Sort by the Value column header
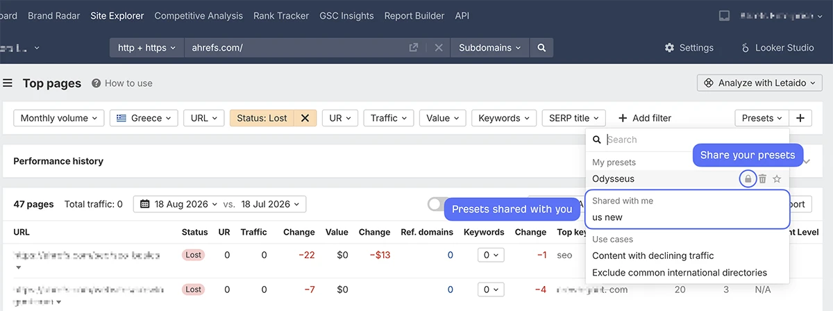Viewport: 833px width, 311px height. pyautogui.click(x=337, y=232)
